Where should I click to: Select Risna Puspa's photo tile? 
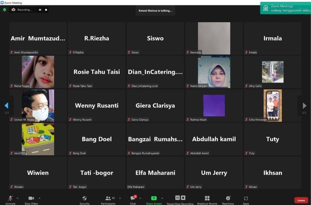point(38,72)
